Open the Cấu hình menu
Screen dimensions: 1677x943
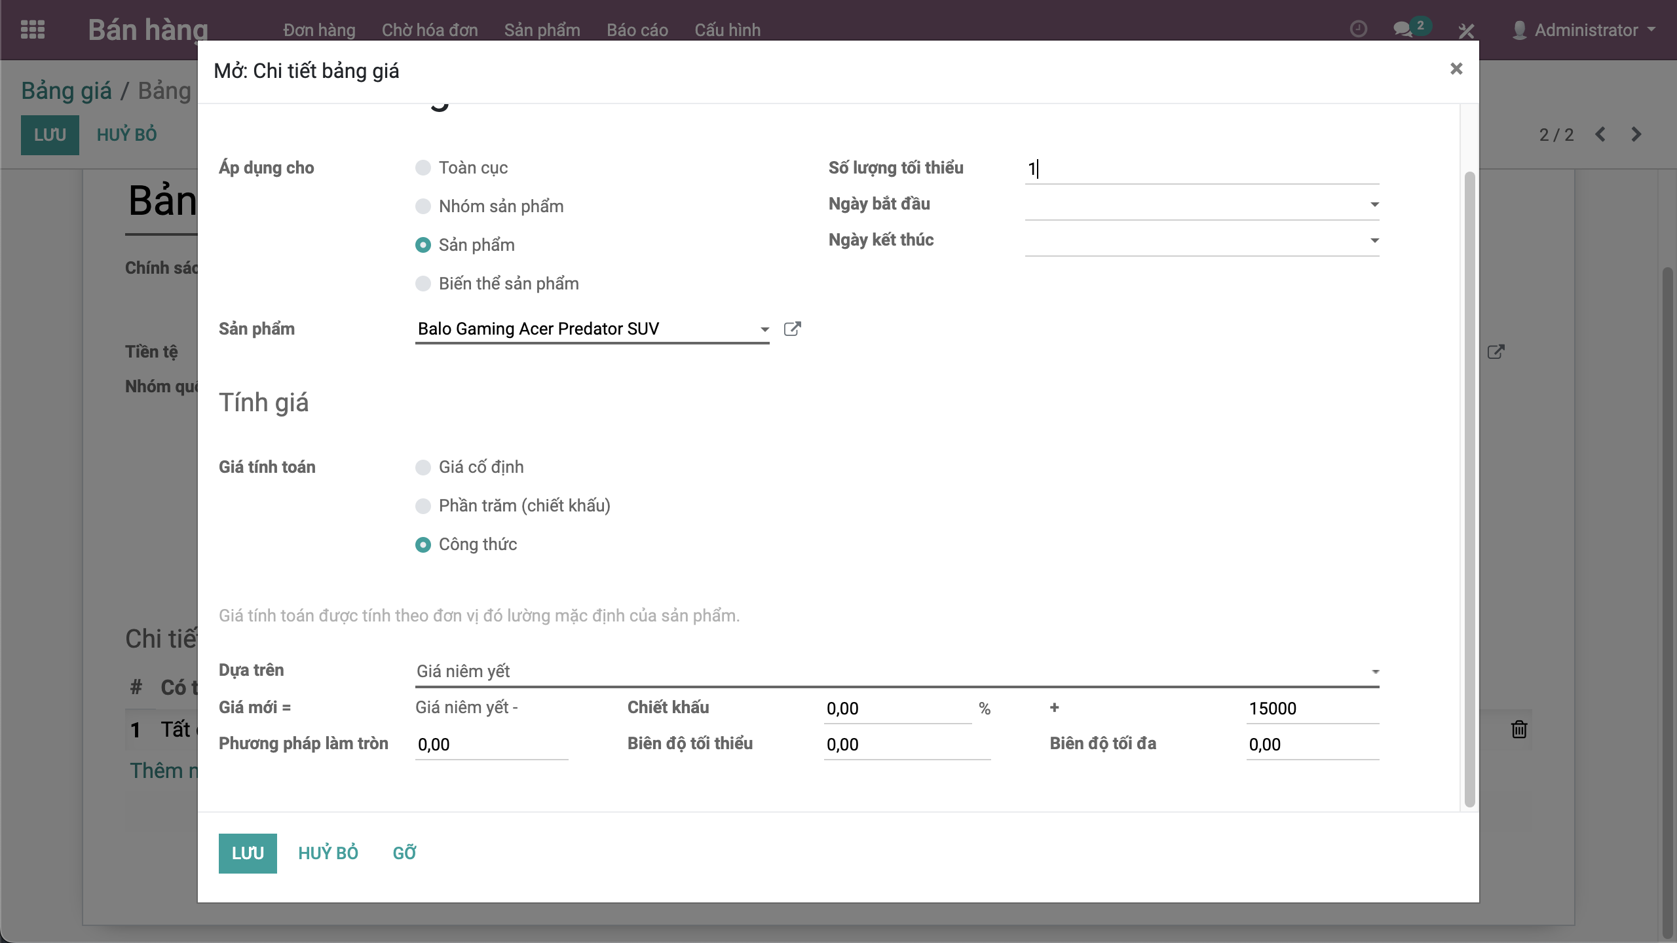(727, 30)
